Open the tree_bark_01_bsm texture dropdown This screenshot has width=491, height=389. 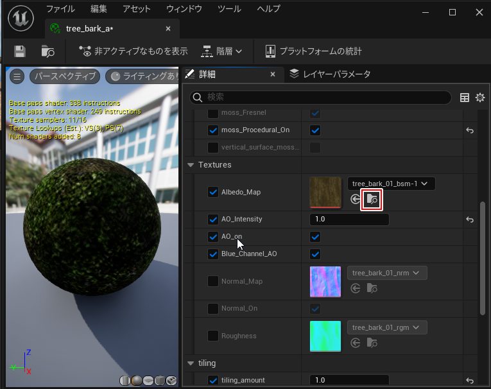[x=391, y=184]
